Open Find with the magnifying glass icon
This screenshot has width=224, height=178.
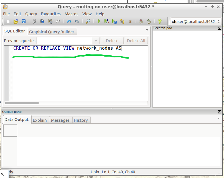point(88,21)
